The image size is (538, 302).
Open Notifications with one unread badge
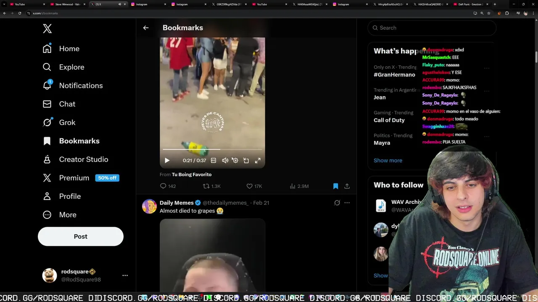[73, 86]
